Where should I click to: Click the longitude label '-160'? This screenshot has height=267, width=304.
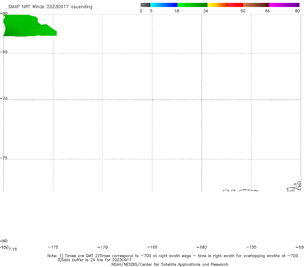202,247
